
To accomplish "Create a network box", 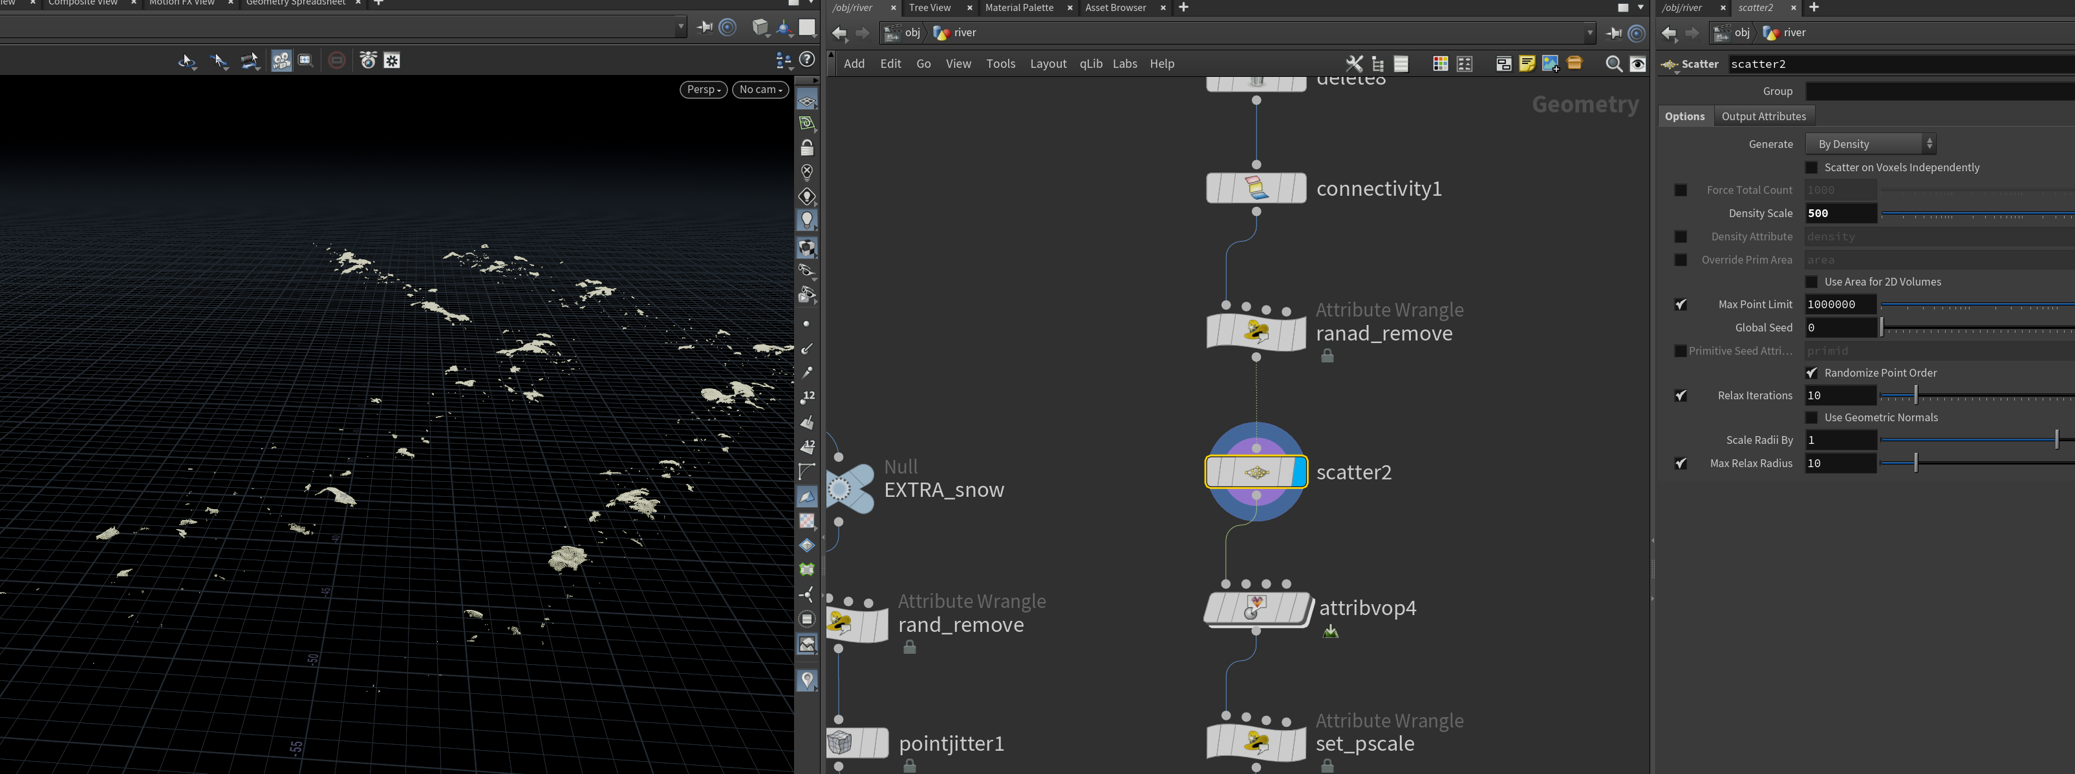I will click(x=1503, y=63).
